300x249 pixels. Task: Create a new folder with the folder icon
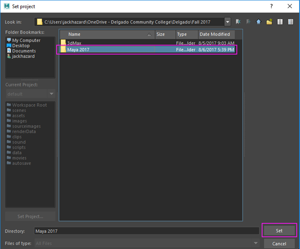click(269, 22)
